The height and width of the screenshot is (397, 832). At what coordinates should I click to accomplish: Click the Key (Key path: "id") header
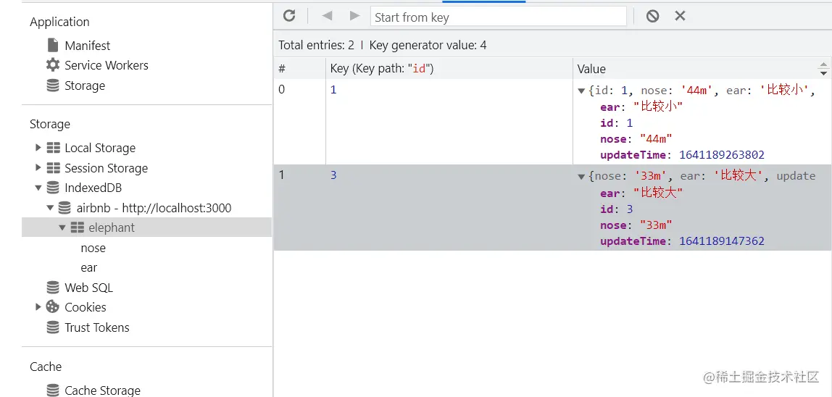click(x=449, y=69)
